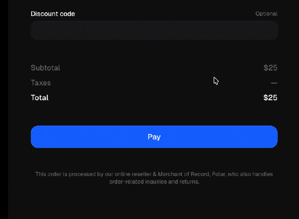The width and height of the screenshot is (299, 219).
Task: Select the bold Total label
Action: coord(39,98)
